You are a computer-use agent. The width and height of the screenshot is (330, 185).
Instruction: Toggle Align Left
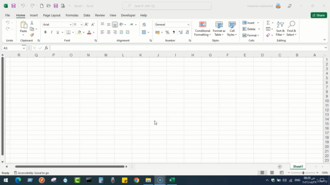point(102,32)
